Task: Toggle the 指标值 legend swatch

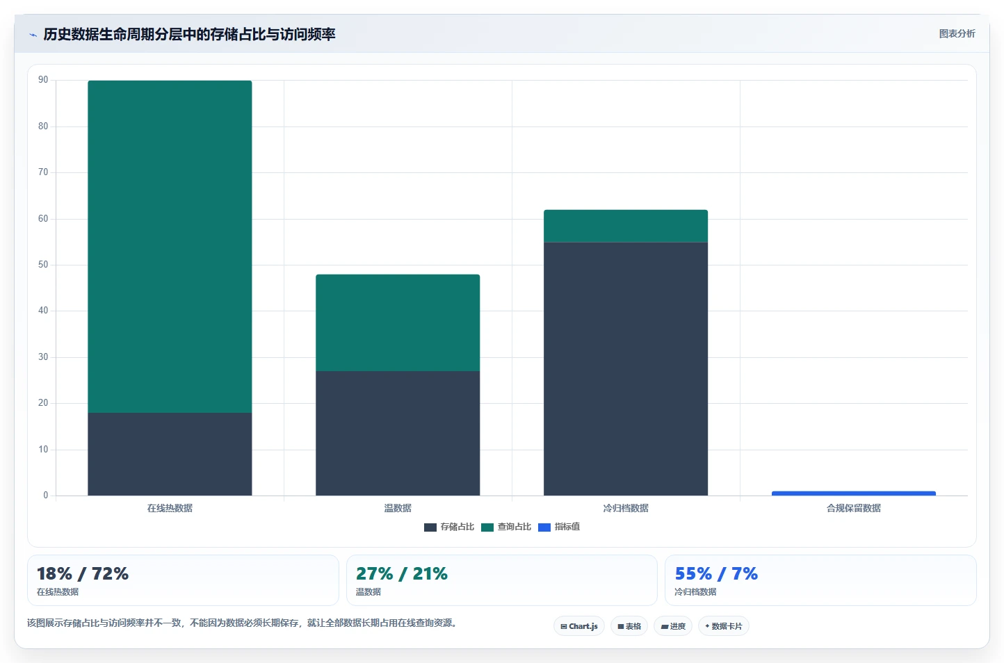Action: 544,527
